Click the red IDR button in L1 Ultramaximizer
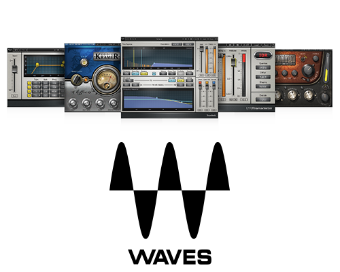The width and height of the screenshot is (340, 272). (x=263, y=55)
